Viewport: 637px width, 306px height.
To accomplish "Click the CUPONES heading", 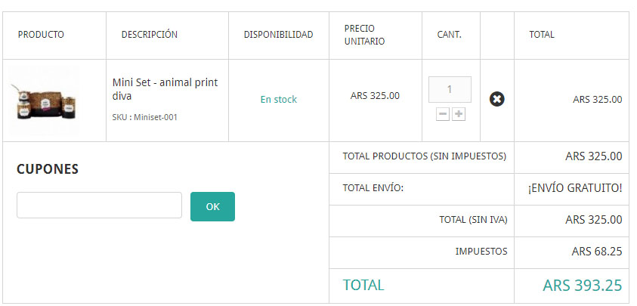I will click(x=48, y=169).
